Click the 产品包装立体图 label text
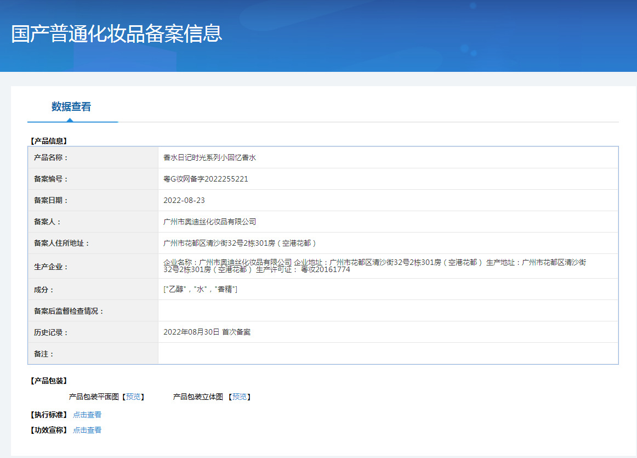 tap(198, 397)
